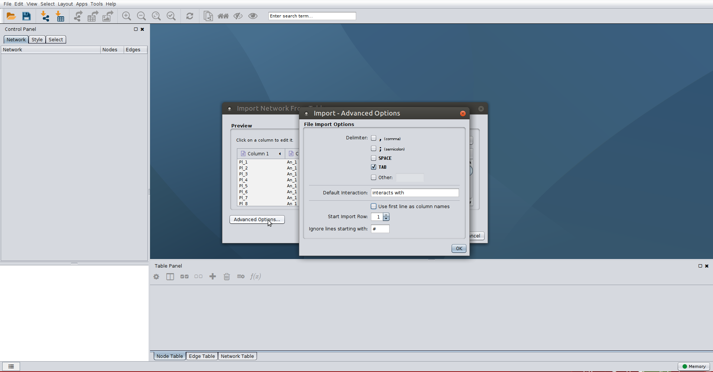Click the Other delimiter text field
The width and height of the screenshot is (713, 372).
pyautogui.click(x=410, y=178)
